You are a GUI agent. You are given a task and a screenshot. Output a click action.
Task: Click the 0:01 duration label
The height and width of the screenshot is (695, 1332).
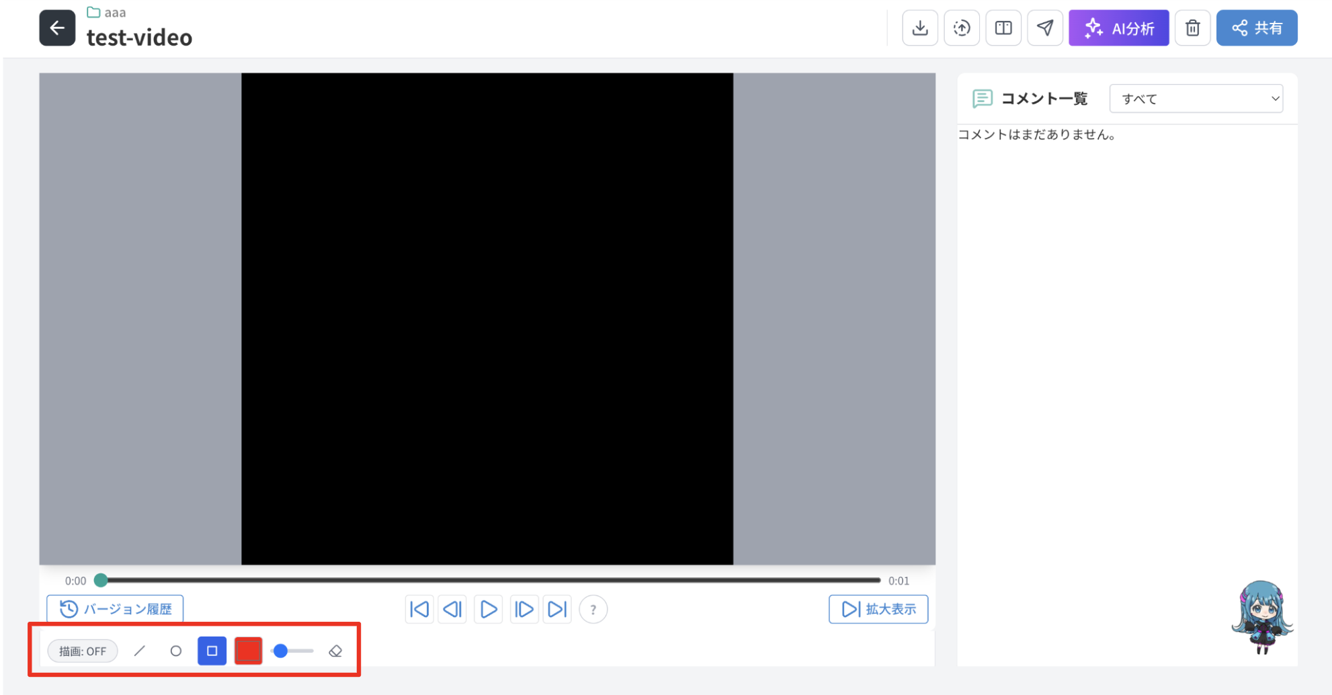(x=899, y=581)
